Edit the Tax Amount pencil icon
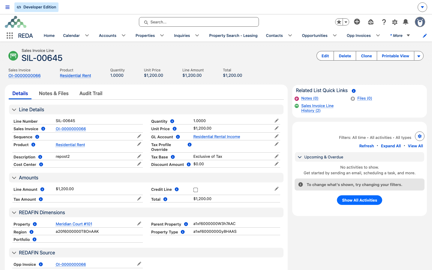432x270 pixels. point(139,199)
